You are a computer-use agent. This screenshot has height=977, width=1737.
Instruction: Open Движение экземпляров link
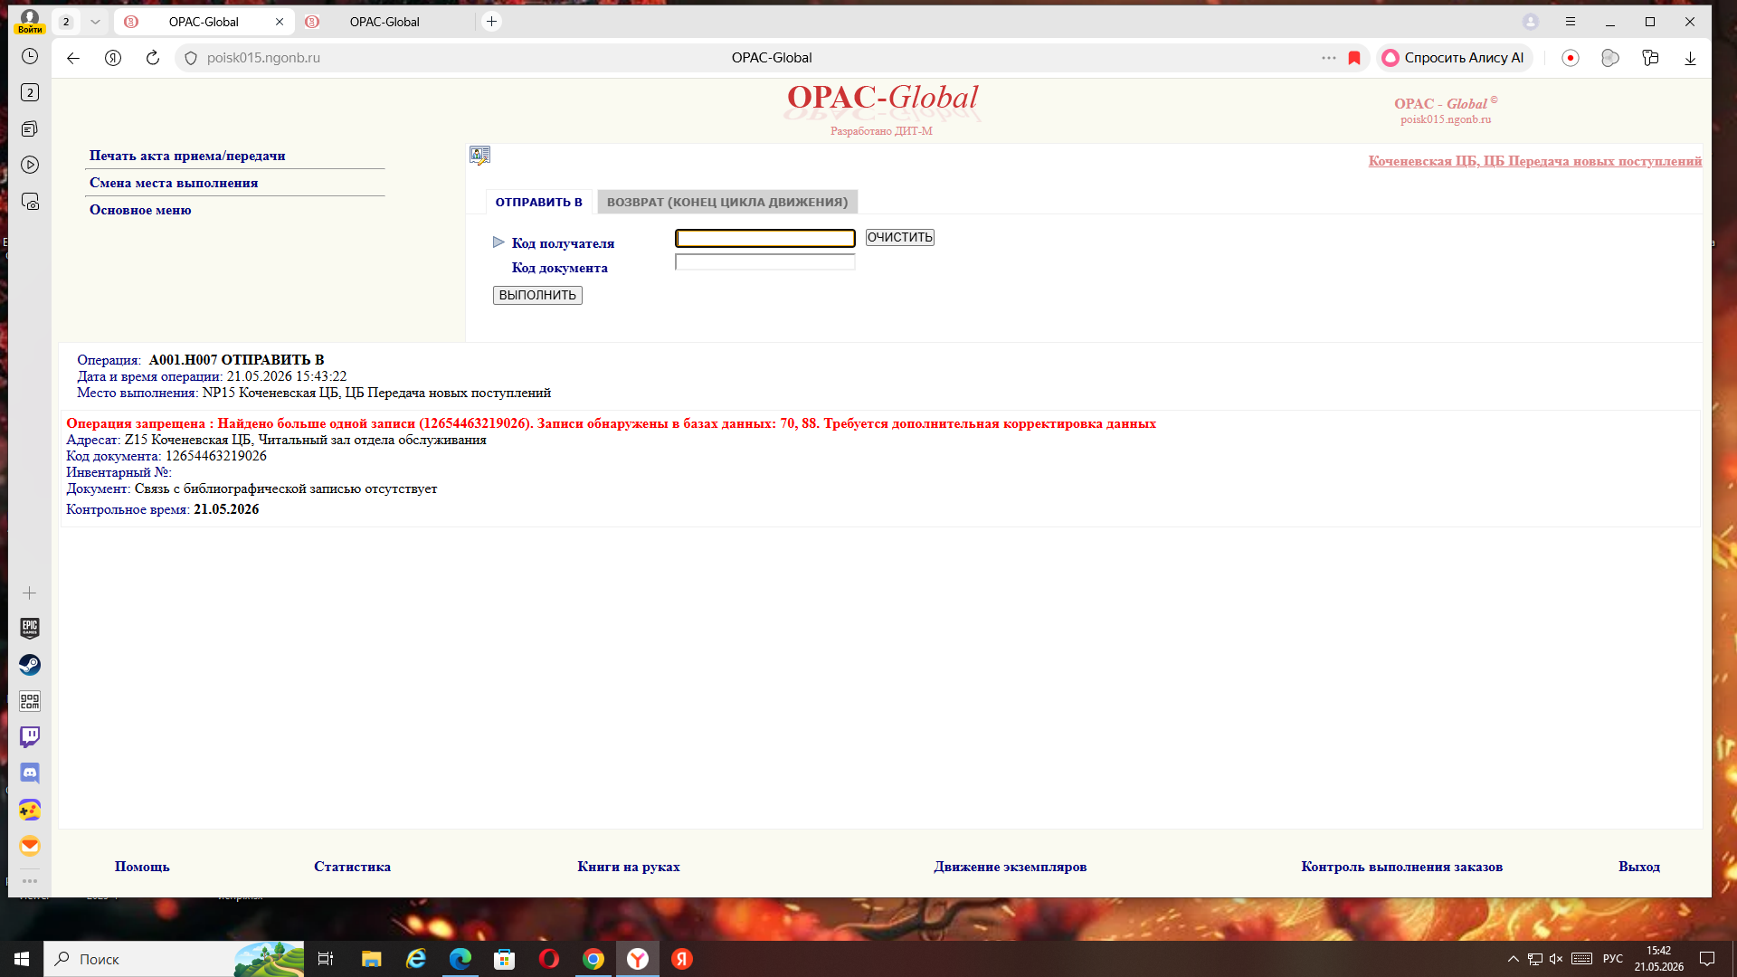point(1010,867)
